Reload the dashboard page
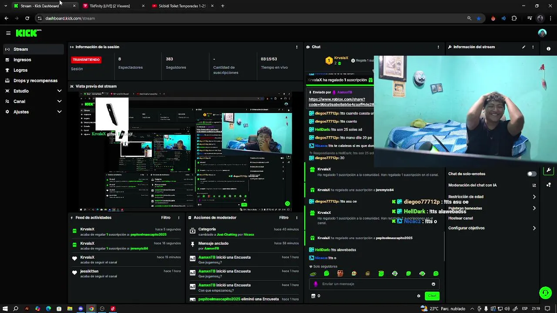The height and width of the screenshot is (313, 557). pyautogui.click(x=27, y=18)
